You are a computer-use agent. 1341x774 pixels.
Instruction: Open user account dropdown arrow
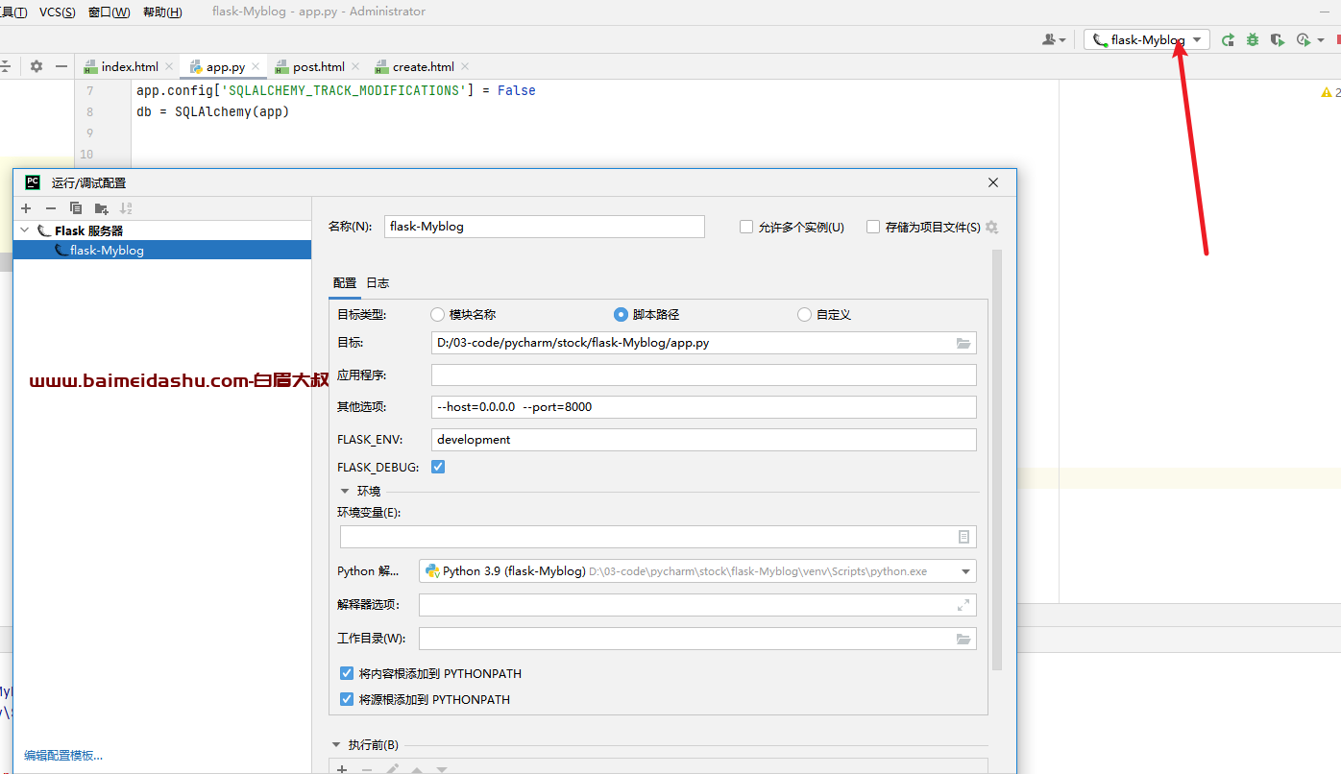pos(1061,40)
